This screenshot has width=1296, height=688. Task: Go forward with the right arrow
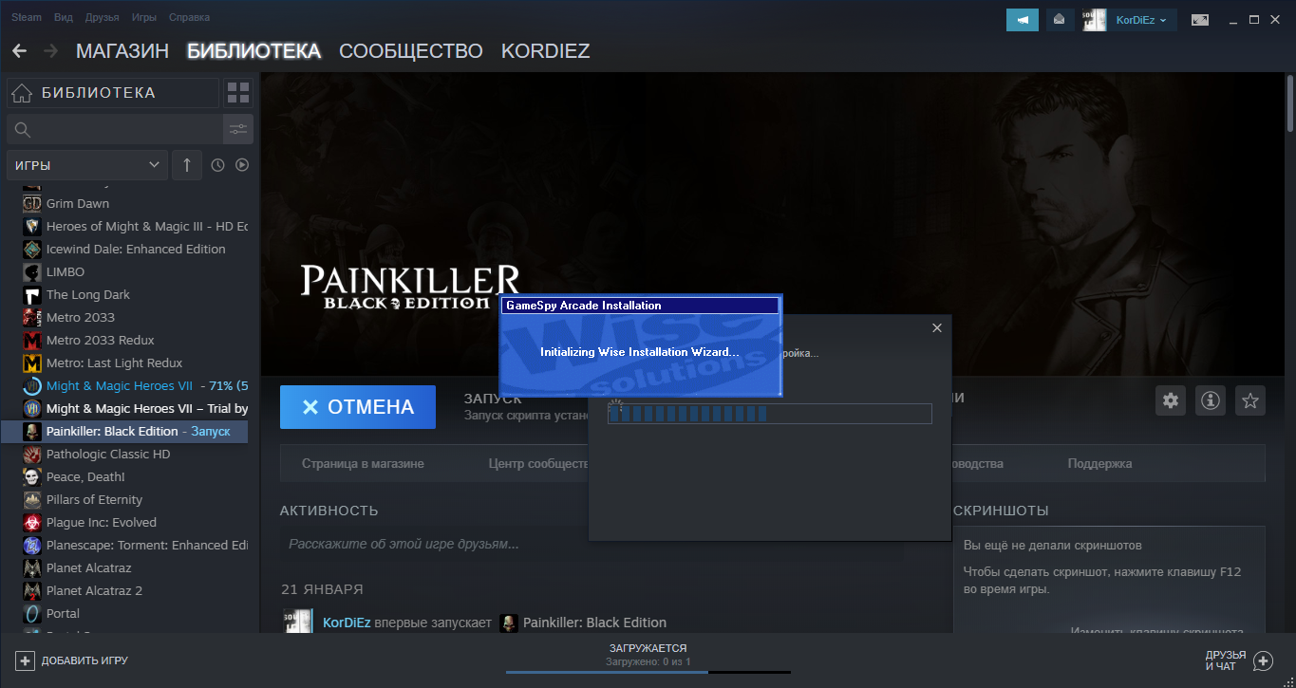[x=51, y=50]
